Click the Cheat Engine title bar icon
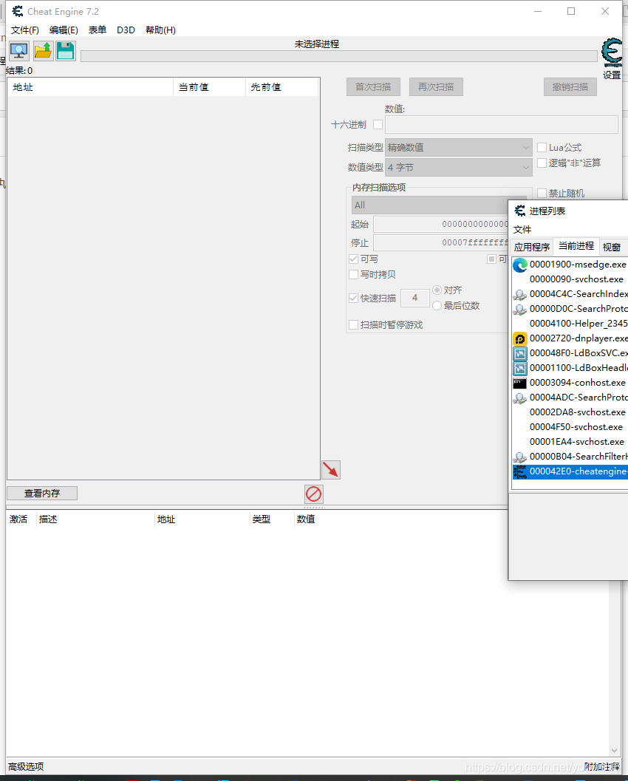The width and height of the screenshot is (628, 781). 18,11
